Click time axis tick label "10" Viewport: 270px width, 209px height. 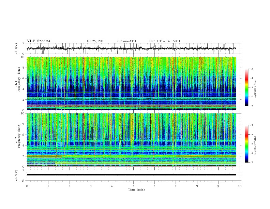pyautogui.click(x=240, y=186)
